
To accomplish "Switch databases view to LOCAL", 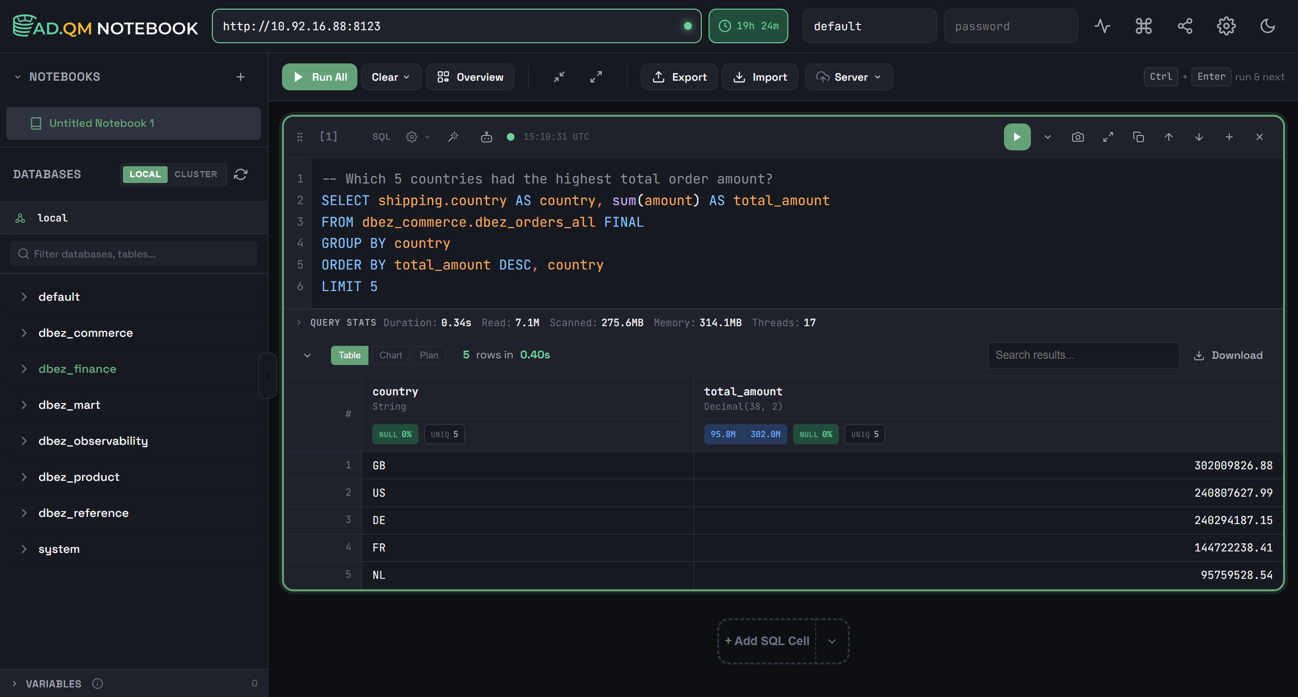I will (145, 174).
